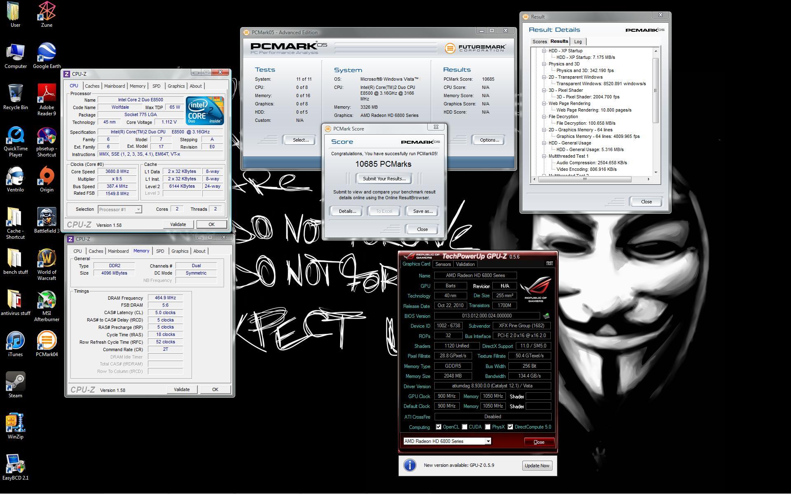Launch Google Earth shortcut
This screenshot has width=791, height=494.
(47, 56)
